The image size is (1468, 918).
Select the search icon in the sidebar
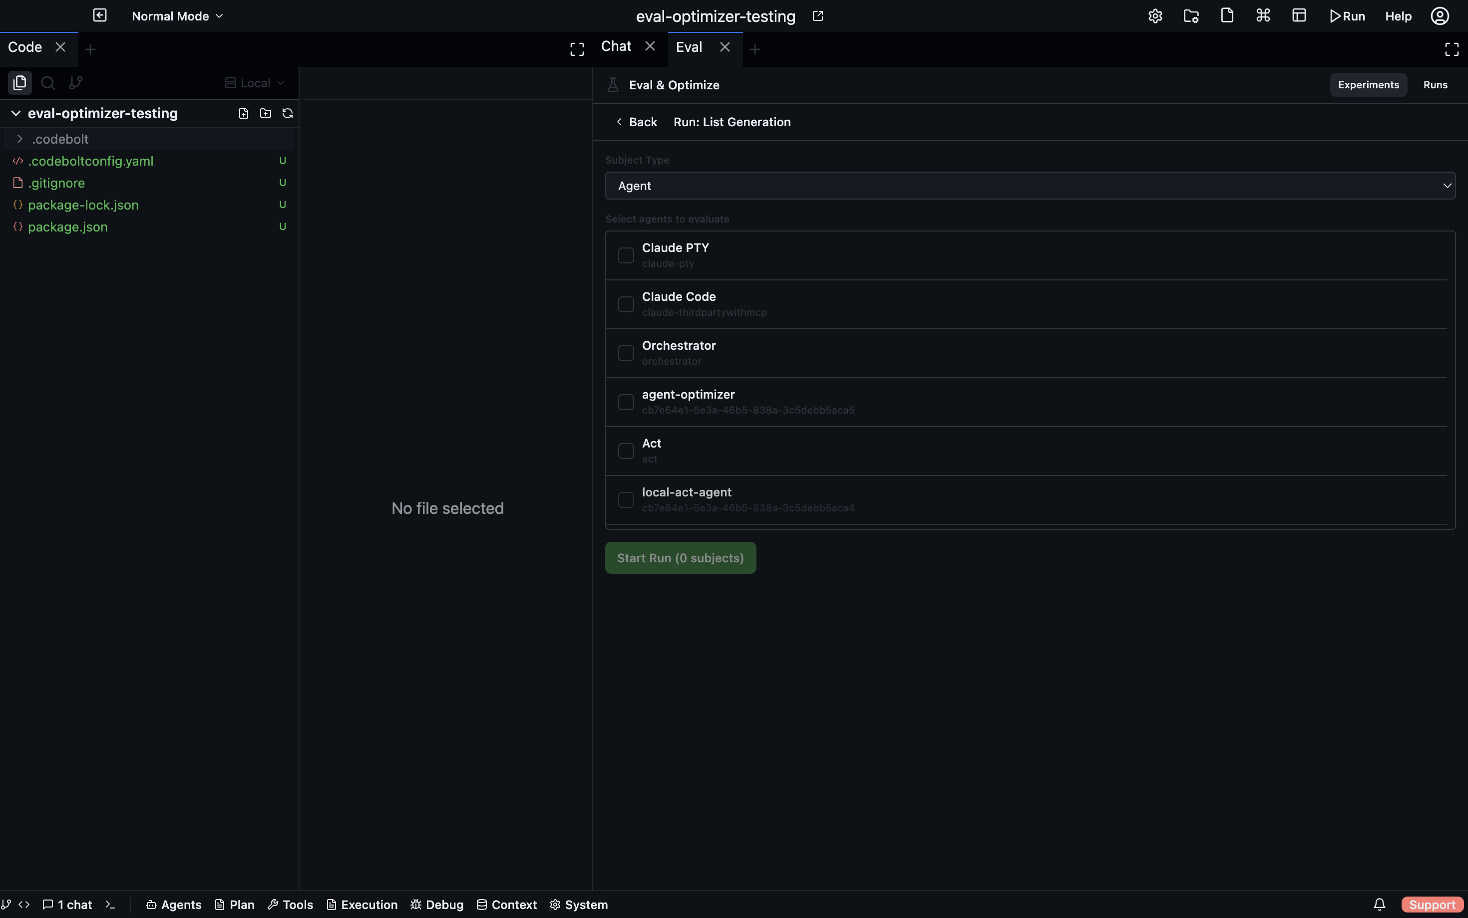47,83
